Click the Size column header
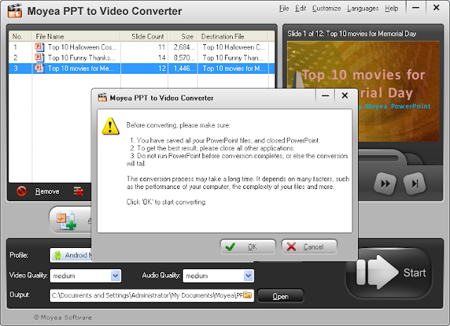Viewport: 450px width, 326px height. (x=183, y=37)
